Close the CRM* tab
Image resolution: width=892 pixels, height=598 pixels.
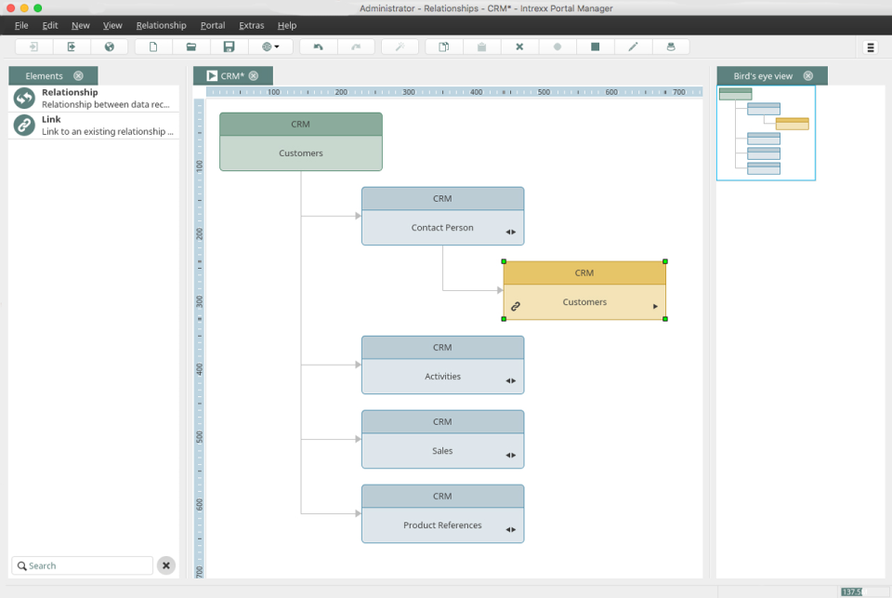coord(254,75)
